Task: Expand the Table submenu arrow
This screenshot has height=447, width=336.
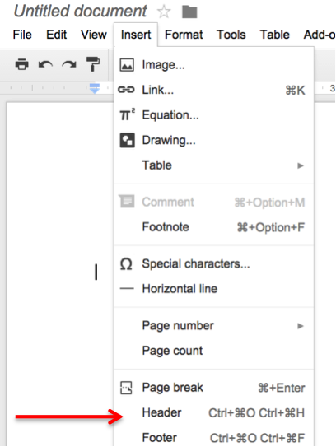Action: pos(300,165)
